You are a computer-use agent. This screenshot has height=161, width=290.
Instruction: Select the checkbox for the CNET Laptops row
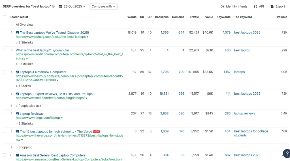click(x=5, y=94)
